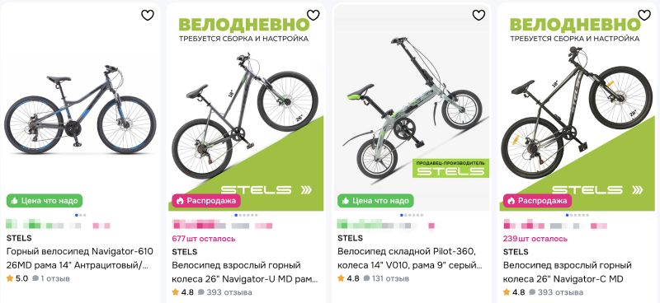
Task: Select the Navigator-610 anthracite bike photo
Action: pos(80,110)
